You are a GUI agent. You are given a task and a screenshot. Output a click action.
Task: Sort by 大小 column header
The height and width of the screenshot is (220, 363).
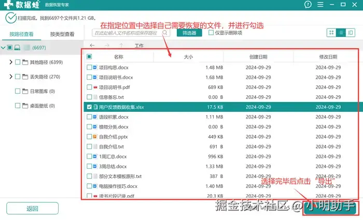pyautogui.click(x=188, y=57)
